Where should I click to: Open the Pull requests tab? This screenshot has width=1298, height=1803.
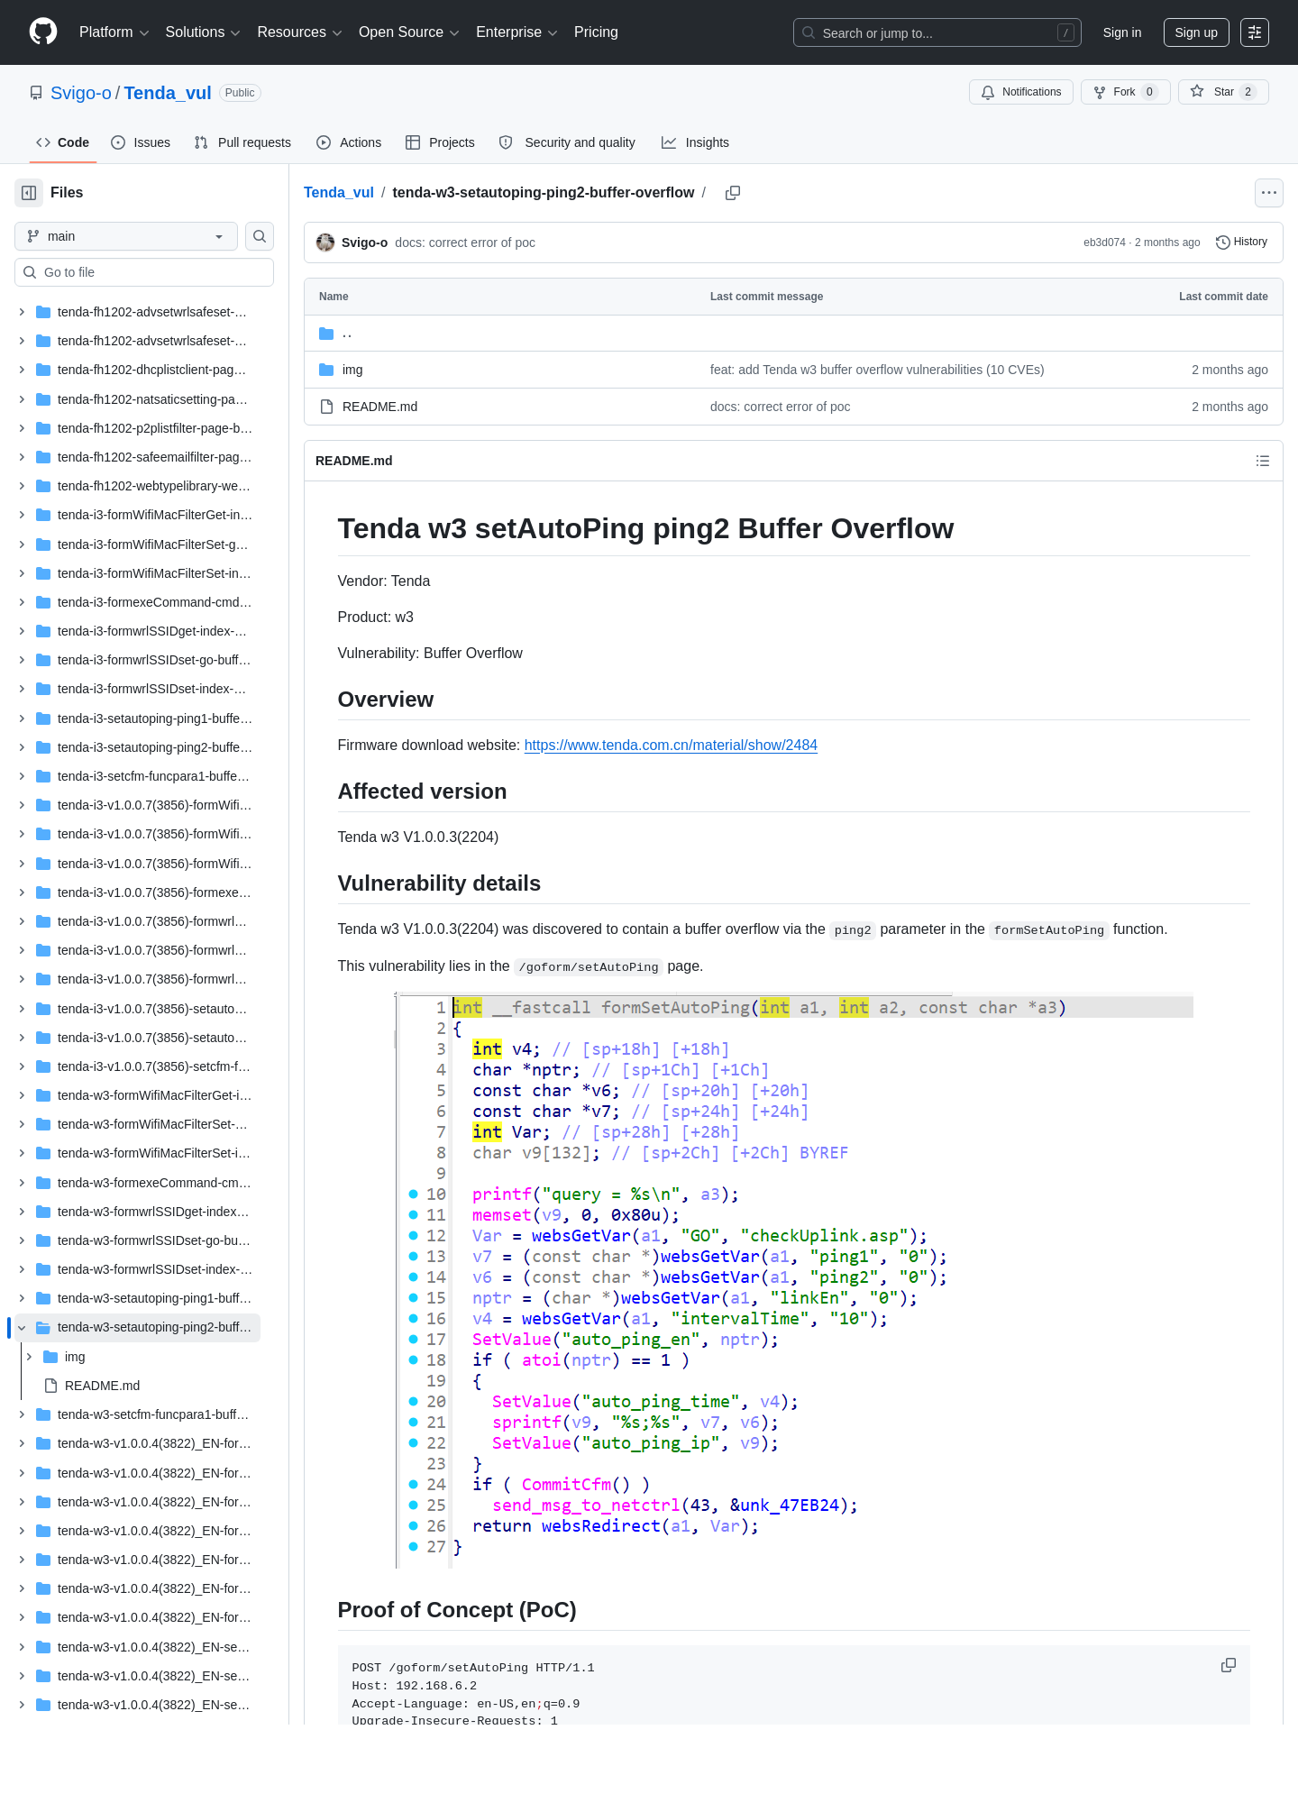[242, 142]
